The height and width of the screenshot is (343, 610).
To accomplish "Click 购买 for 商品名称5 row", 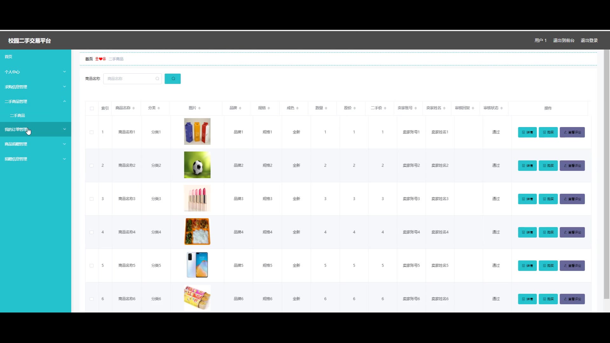I will coord(548,266).
